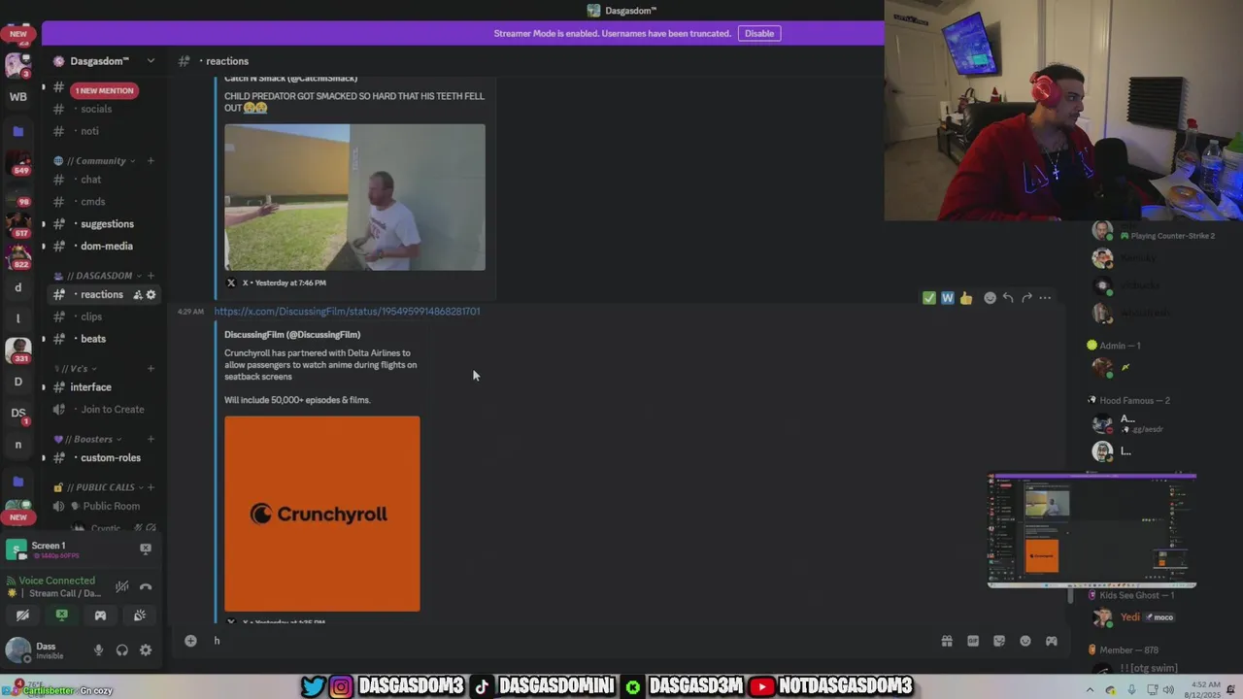This screenshot has height=699, width=1243.
Task: Open the dom-media channel
Action: click(107, 247)
